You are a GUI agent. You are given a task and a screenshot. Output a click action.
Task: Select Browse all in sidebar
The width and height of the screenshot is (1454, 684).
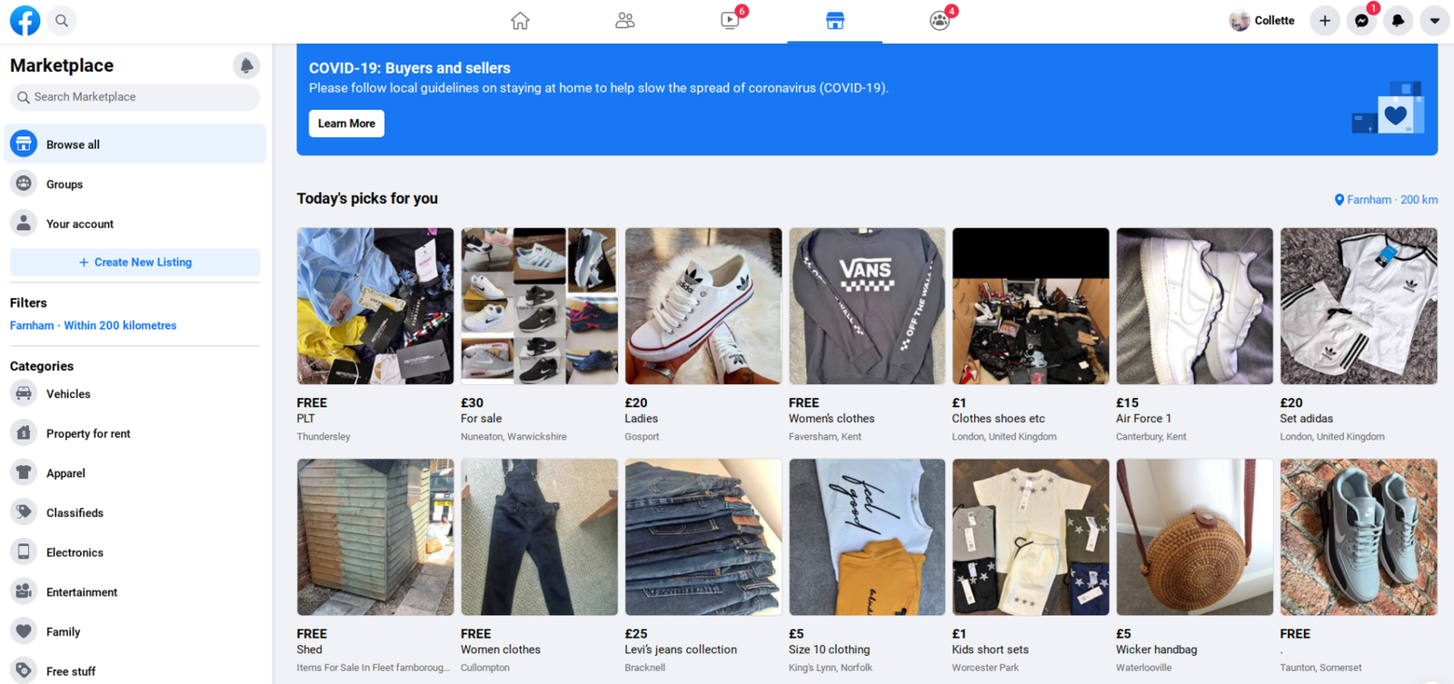click(134, 144)
